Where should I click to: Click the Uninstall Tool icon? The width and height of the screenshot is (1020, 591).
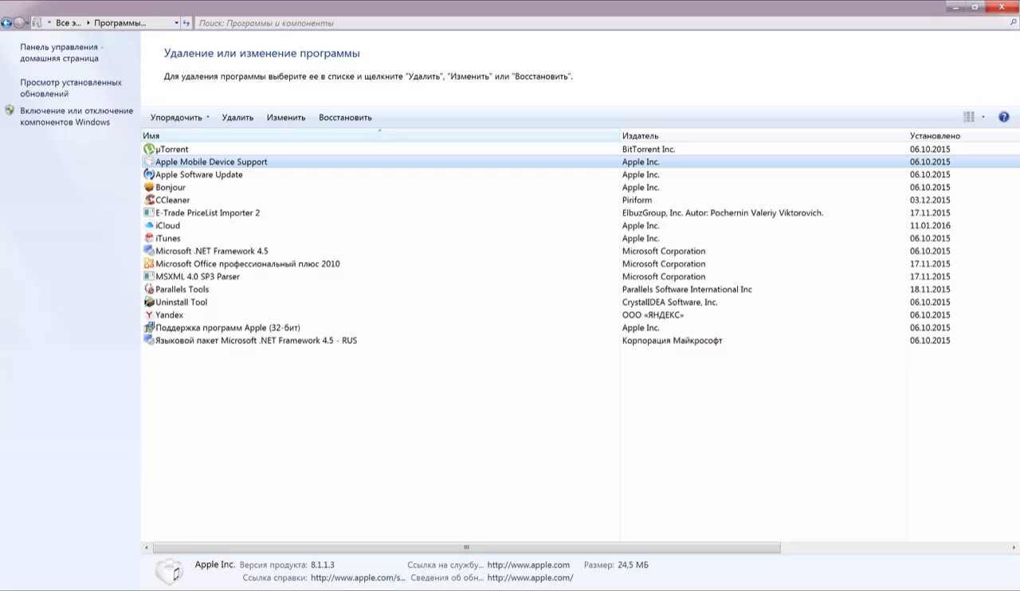(x=149, y=302)
